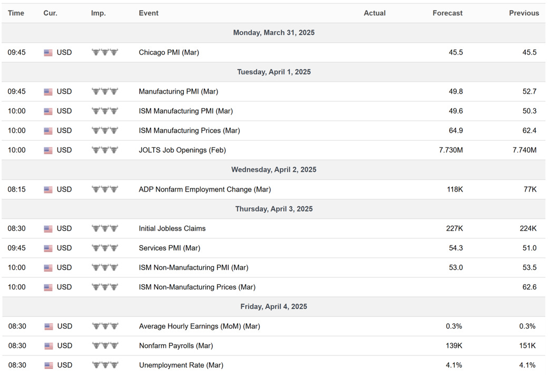
Task: Click the Event column header
Action: click(149, 13)
